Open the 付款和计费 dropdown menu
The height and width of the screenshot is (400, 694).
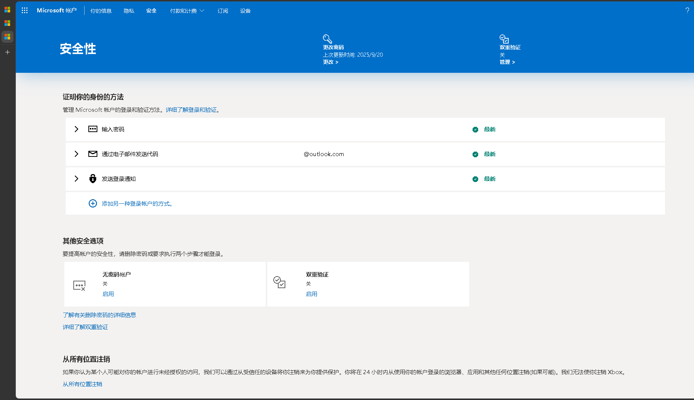[187, 11]
